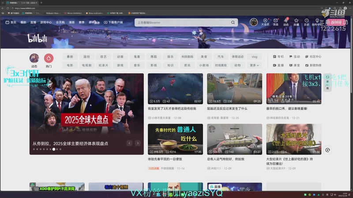Select 体育运动 channel button

(x=238, y=57)
